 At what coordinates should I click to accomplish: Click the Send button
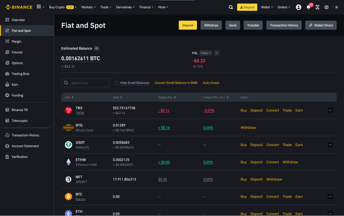click(x=232, y=25)
